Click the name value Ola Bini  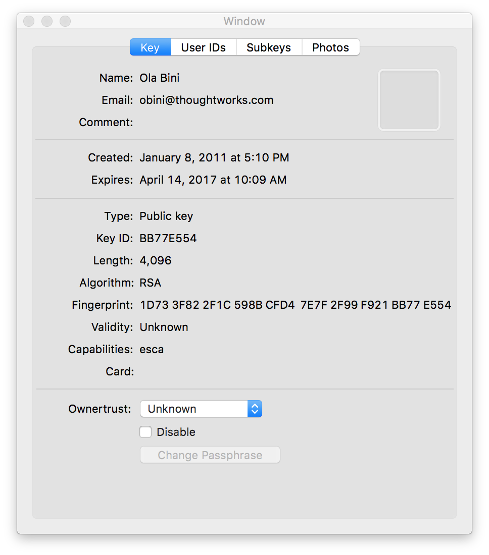point(160,78)
